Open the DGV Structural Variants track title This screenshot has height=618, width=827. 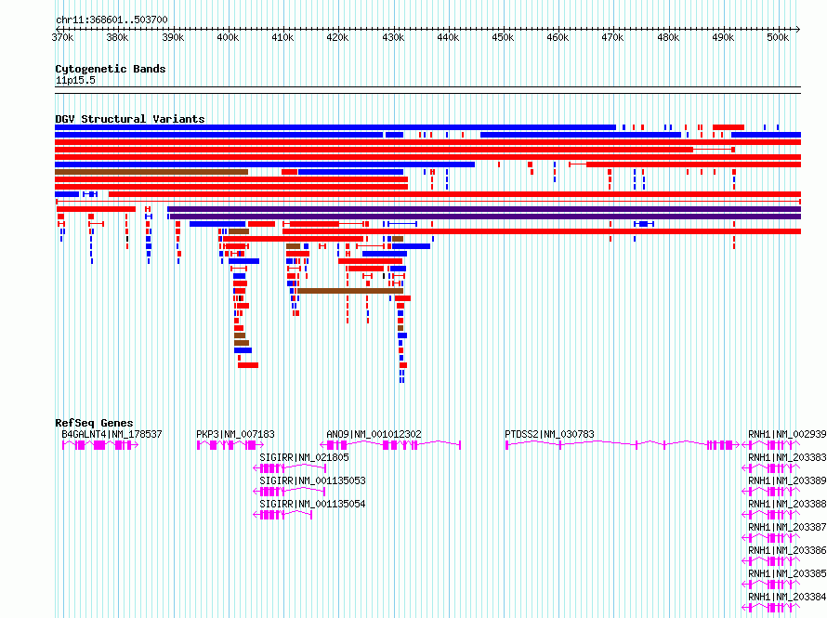point(130,119)
